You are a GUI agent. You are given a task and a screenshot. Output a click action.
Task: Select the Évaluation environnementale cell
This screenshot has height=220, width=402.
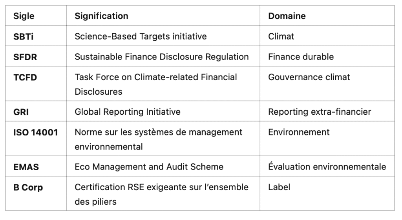[327, 166]
